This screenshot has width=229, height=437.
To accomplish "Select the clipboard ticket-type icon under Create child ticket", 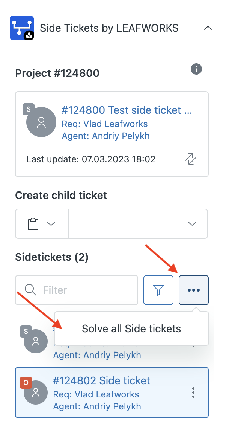I will [x=33, y=223].
